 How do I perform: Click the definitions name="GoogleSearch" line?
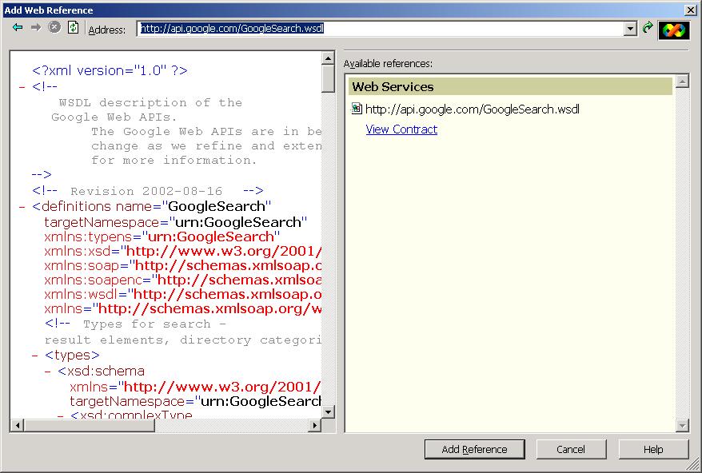point(152,206)
